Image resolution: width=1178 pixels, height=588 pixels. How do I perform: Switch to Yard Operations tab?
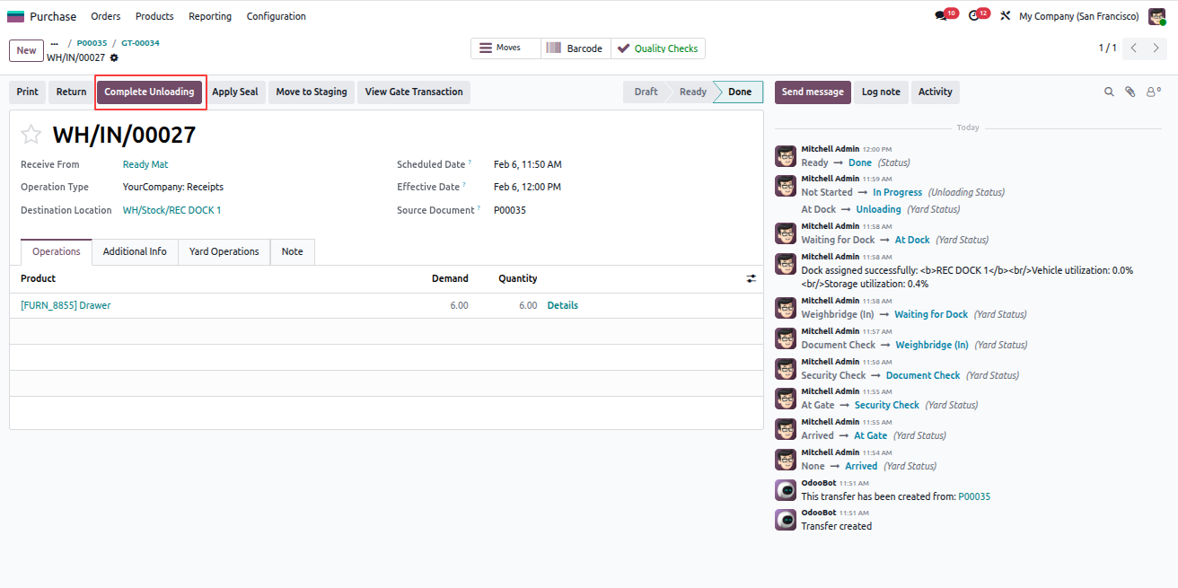click(x=224, y=251)
